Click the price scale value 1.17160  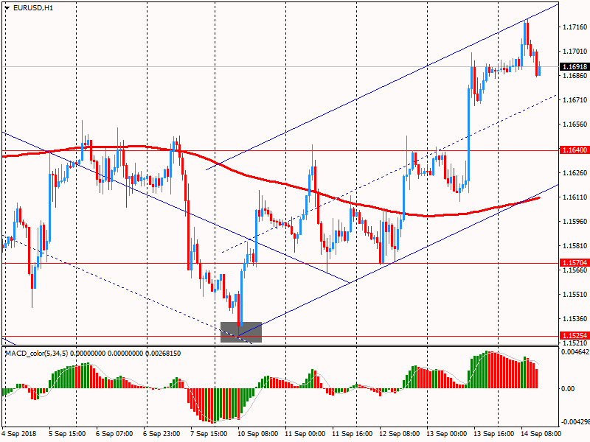[575, 27]
